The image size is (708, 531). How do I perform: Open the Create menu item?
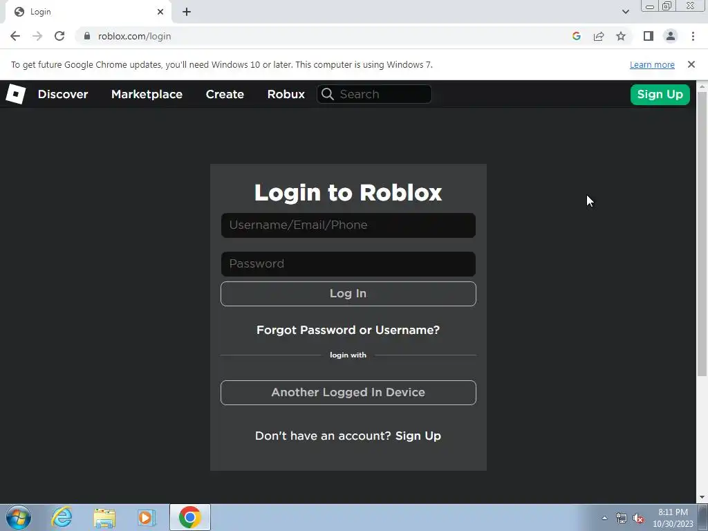click(x=225, y=94)
